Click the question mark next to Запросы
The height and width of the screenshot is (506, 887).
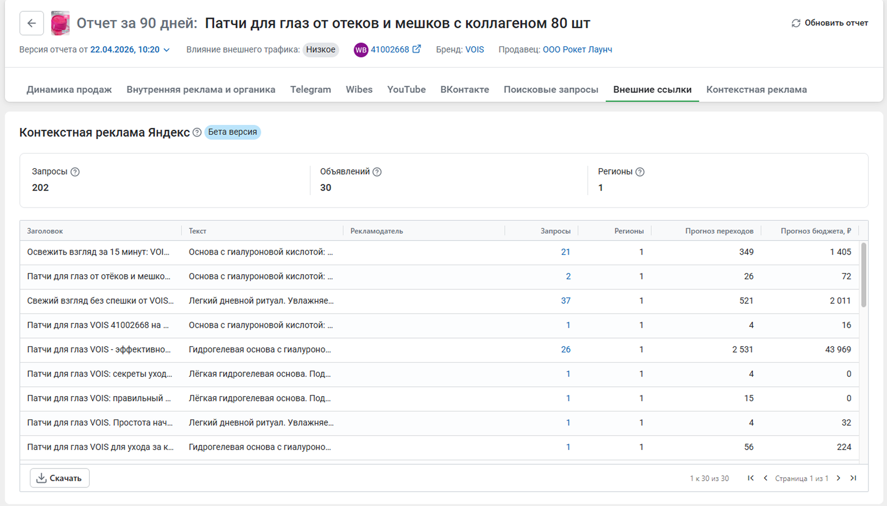75,172
